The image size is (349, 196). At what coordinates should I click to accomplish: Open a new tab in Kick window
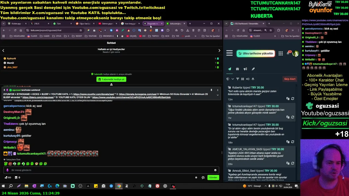click(x=190, y=24)
